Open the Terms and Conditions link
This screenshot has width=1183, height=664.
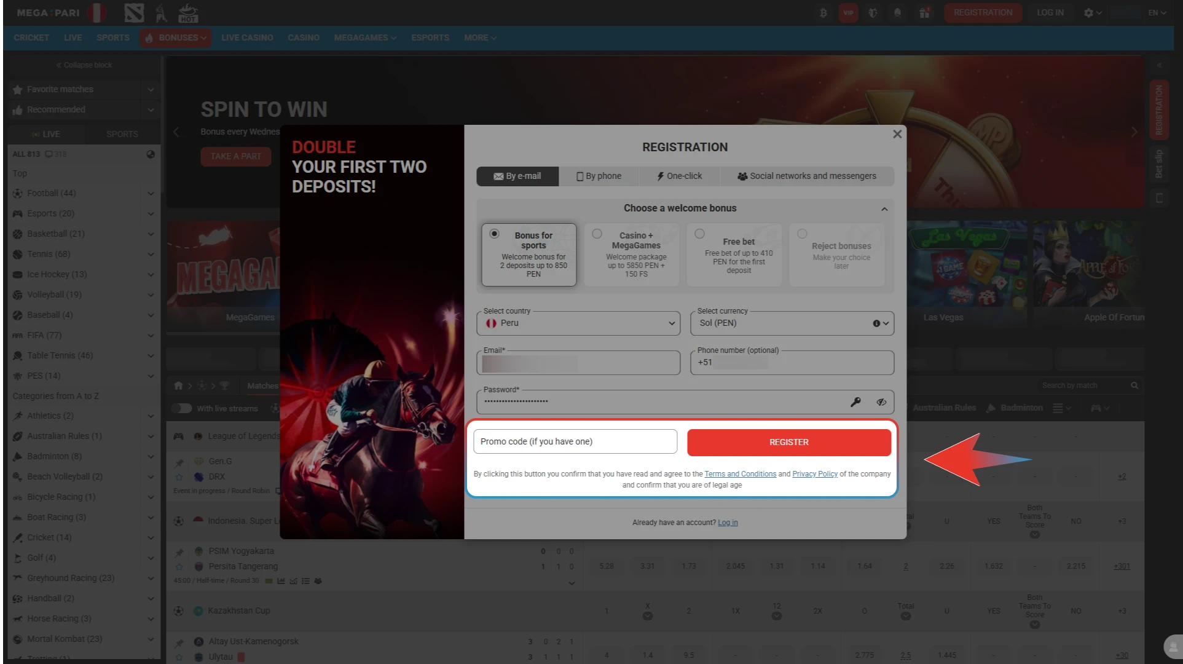pyautogui.click(x=741, y=474)
